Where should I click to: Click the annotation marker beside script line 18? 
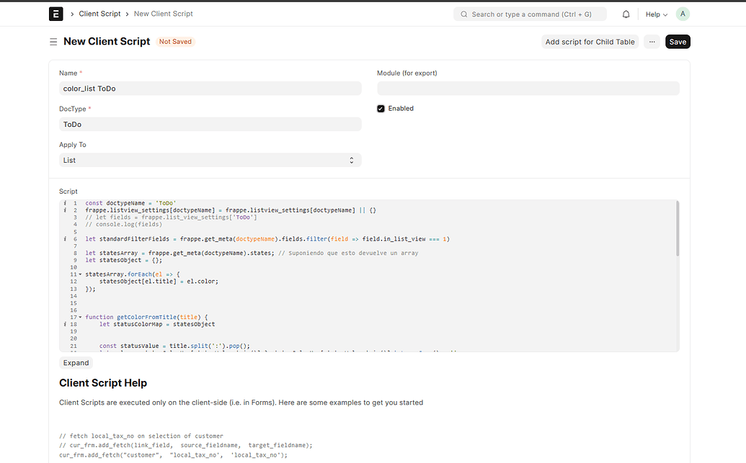pyautogui.click(x=63, y=324)
